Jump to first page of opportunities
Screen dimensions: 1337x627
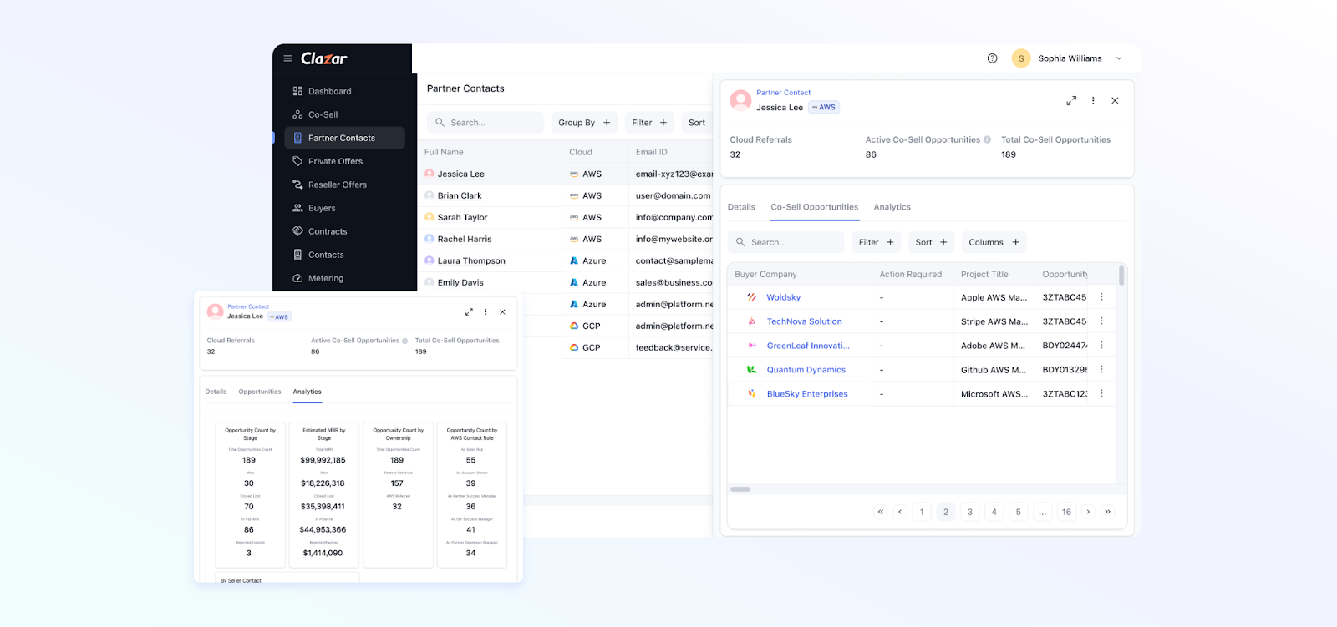[x=880, y=512]
